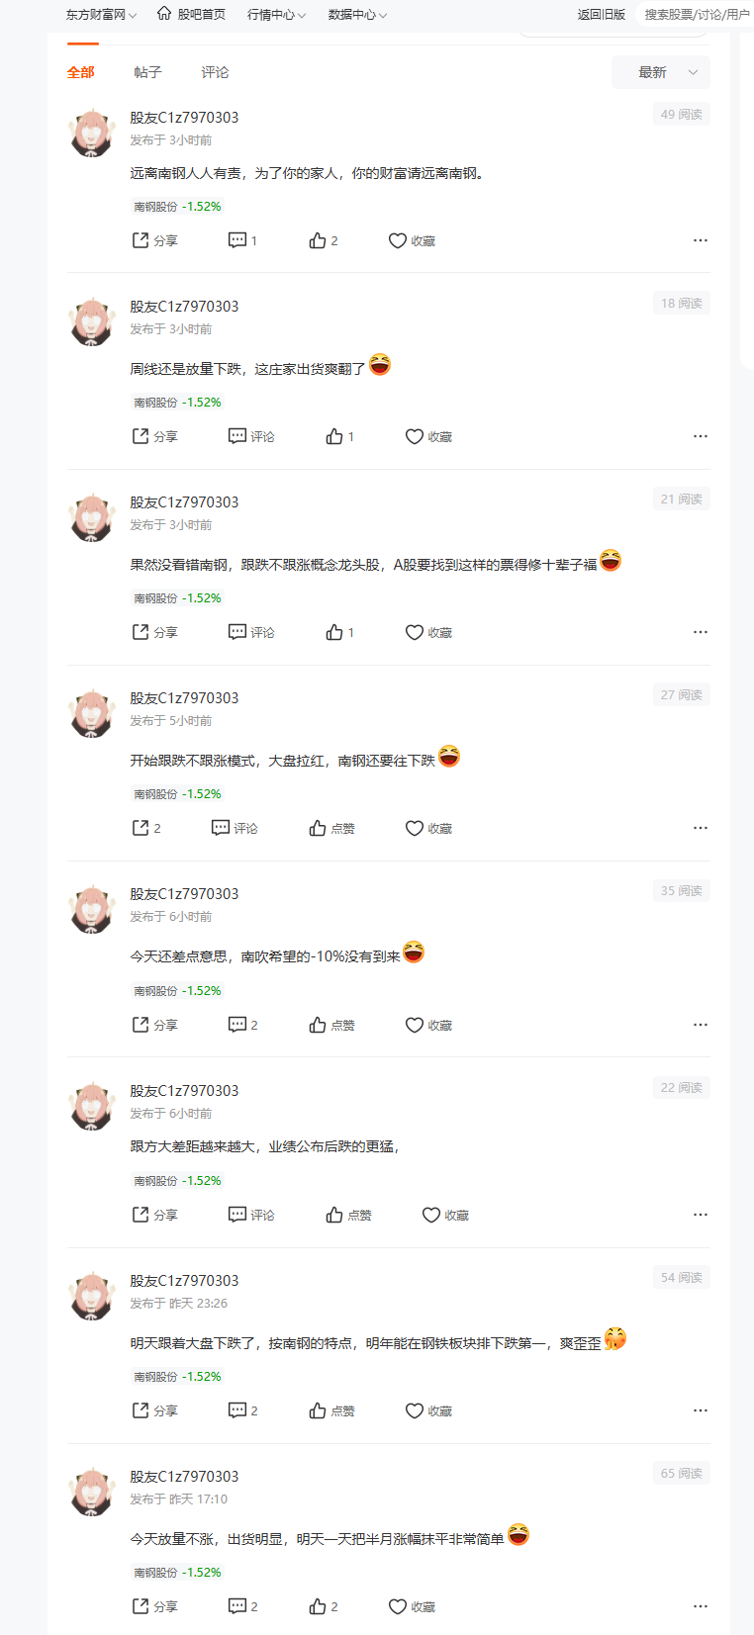The height and width of the screenshot is (1635, 754).
Task: Like the post about 周线还是放量下跌
Action: click(340, 436)
